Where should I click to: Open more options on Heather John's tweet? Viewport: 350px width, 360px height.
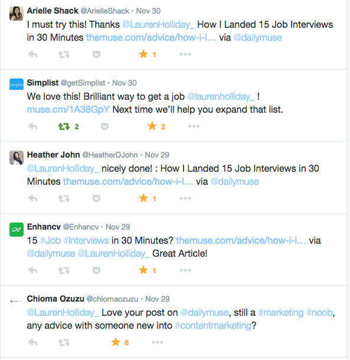(185, 198)
